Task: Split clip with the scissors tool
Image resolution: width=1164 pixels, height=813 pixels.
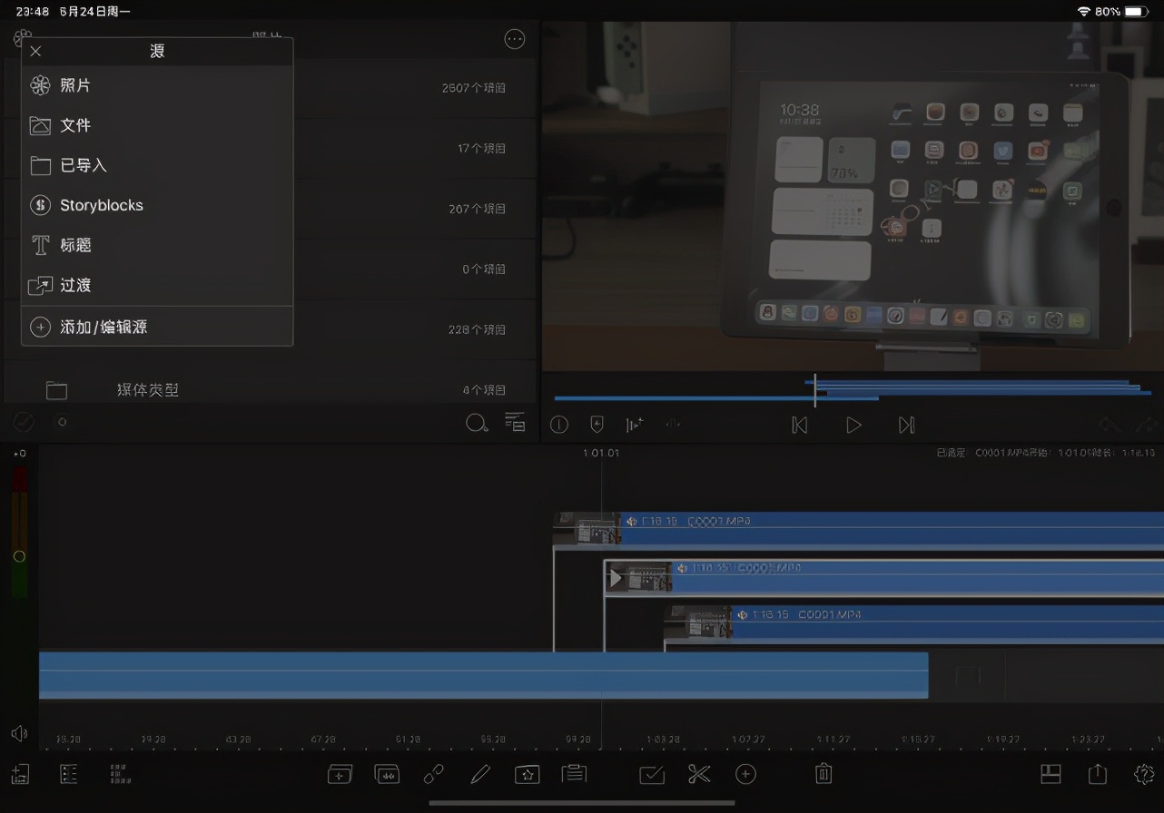Action: (x=699, y=774)
